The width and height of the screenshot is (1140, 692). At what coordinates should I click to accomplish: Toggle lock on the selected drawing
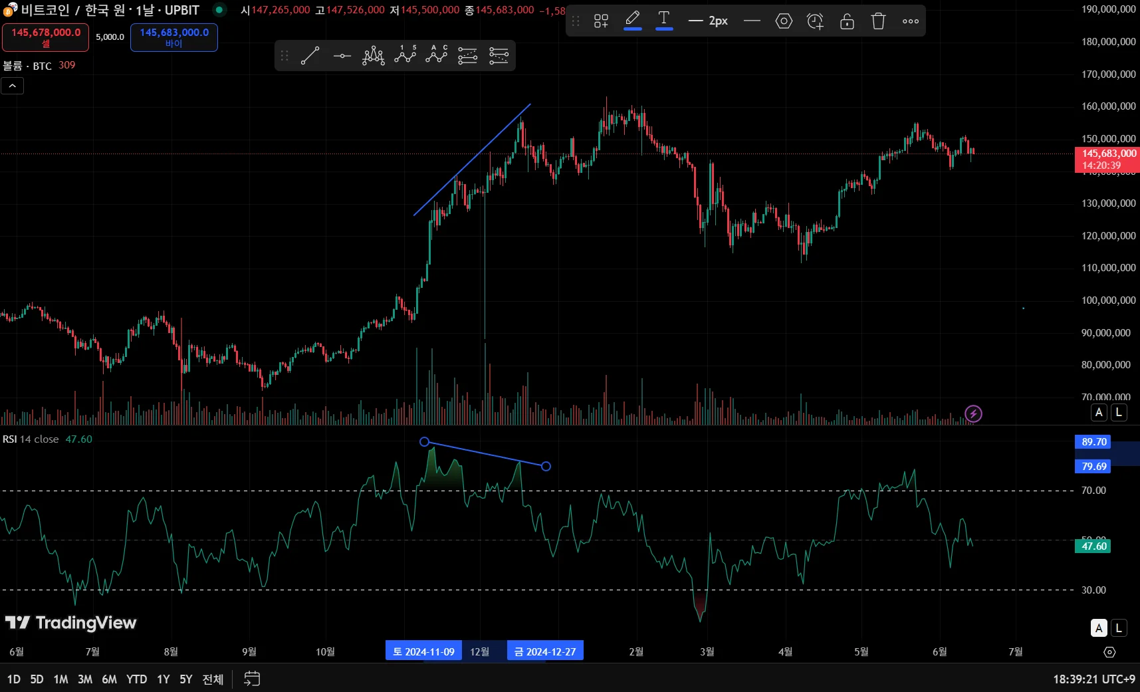(847, 21)
